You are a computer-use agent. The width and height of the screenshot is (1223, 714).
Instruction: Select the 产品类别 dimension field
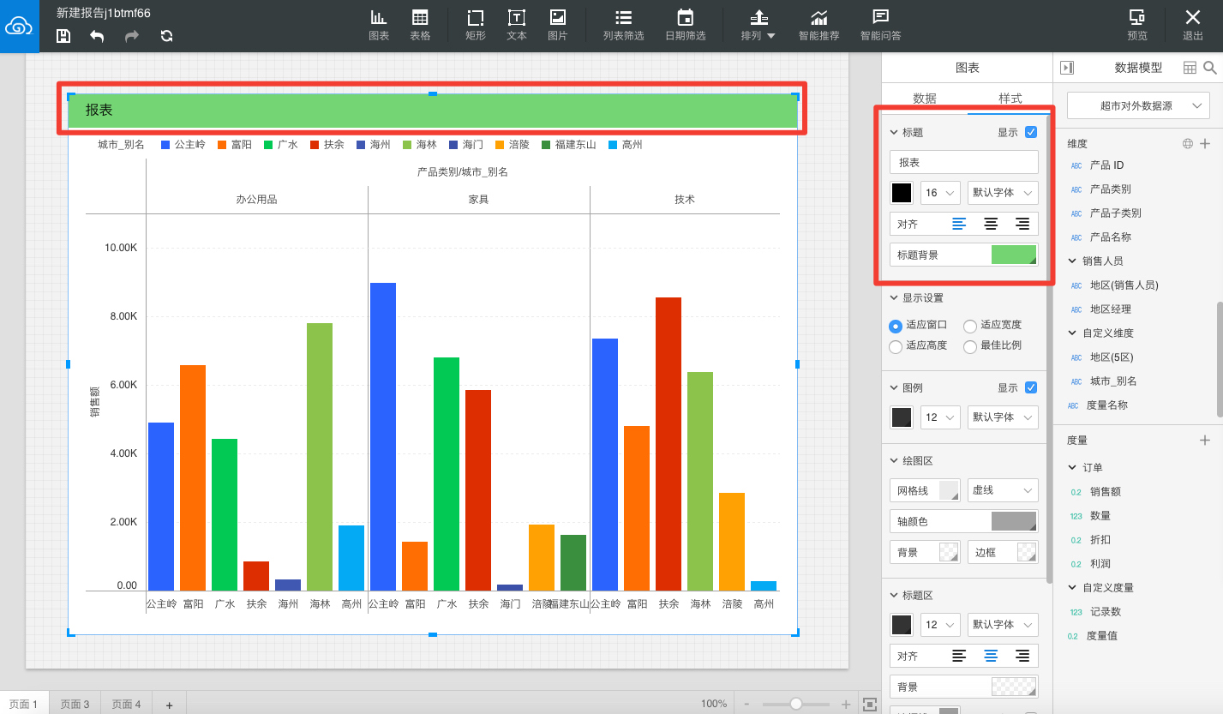(1110, 189)
